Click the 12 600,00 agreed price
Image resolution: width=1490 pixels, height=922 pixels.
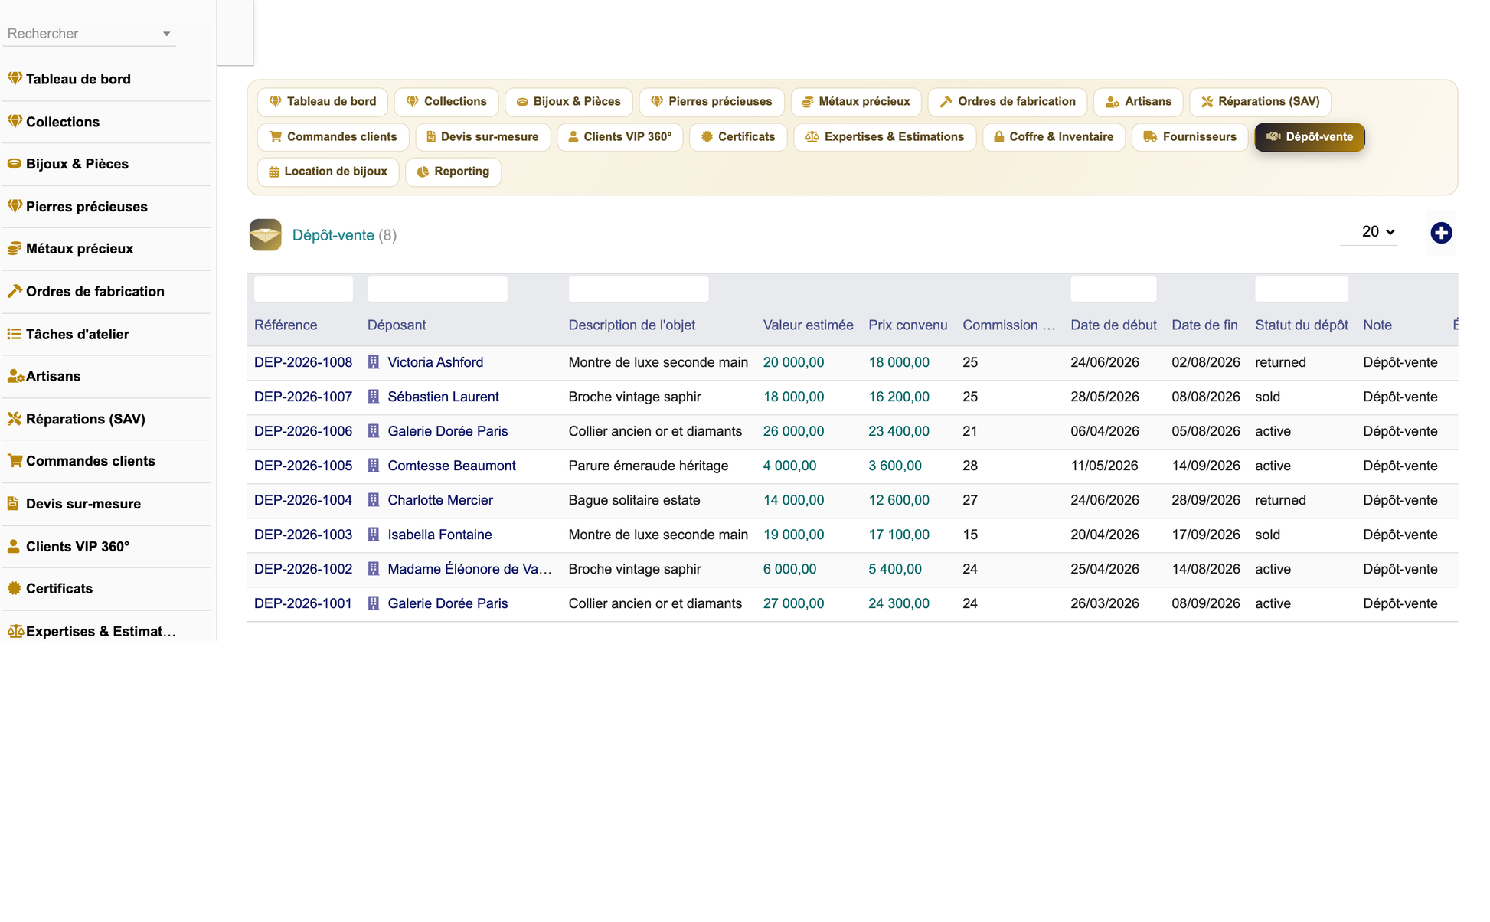coord(899,500)
